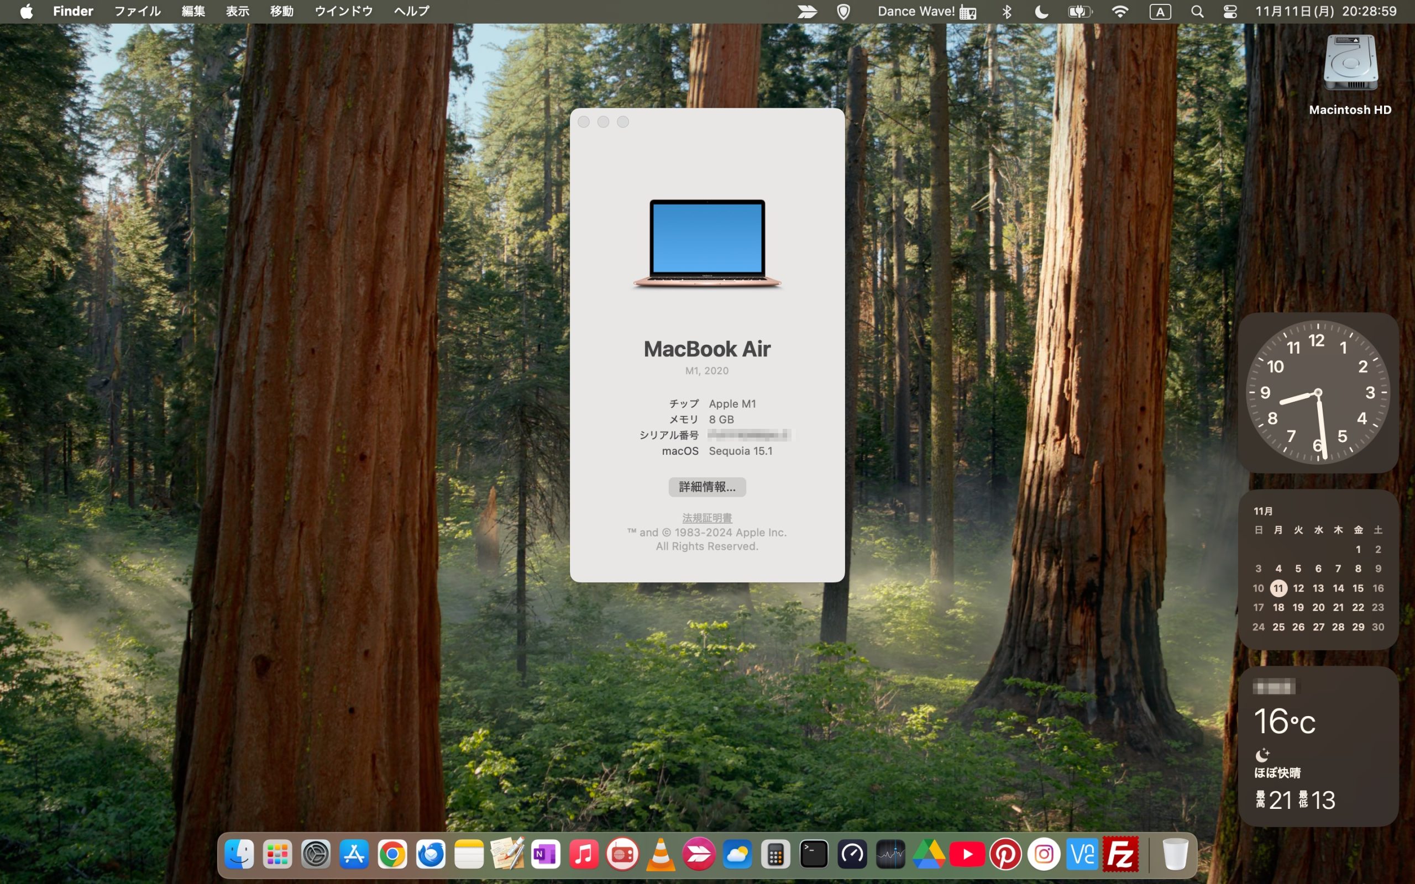Open Calculator from the Dock
This screenshot has width=1415, height=884.
point(776,855)
